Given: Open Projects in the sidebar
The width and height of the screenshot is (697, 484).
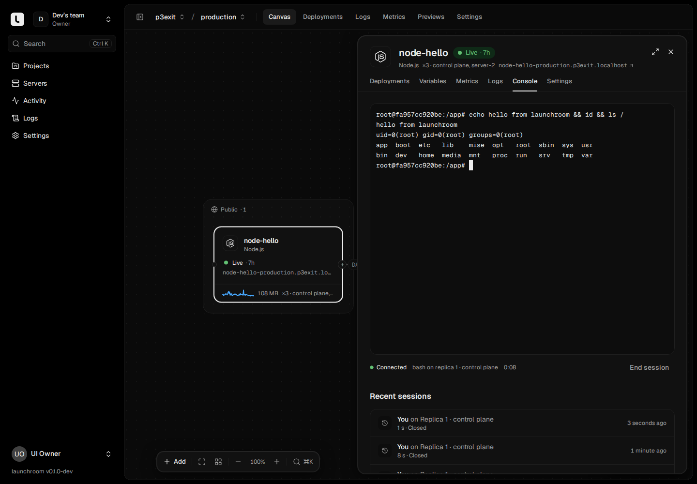Looking at the screenshot, I should (x=62, y=66).
